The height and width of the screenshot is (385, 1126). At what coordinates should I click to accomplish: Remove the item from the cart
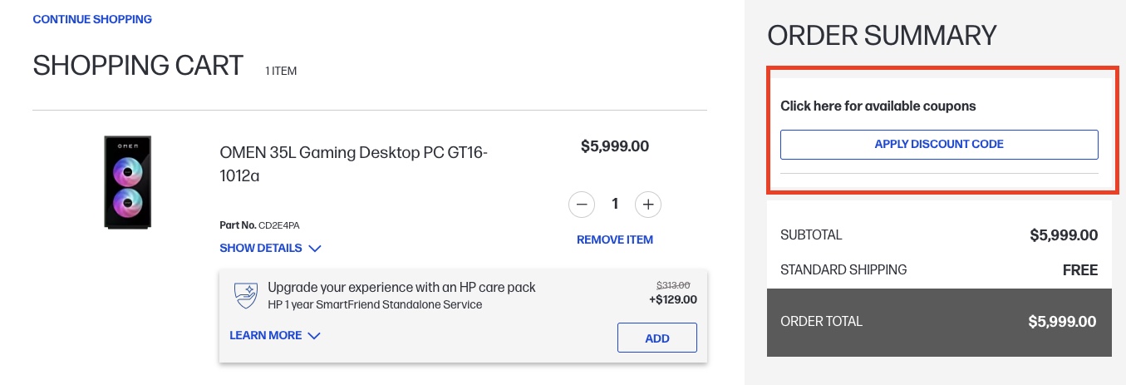pos(615,239)
